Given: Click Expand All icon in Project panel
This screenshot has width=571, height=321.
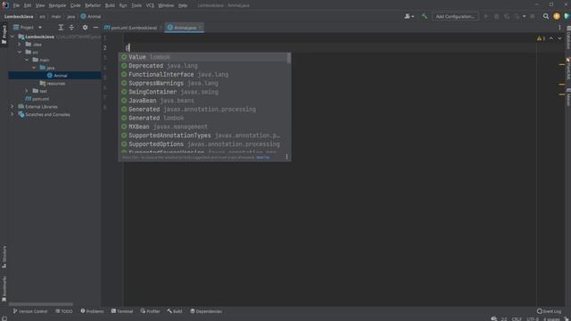Looking at the screenshot, I should (61, 28).
